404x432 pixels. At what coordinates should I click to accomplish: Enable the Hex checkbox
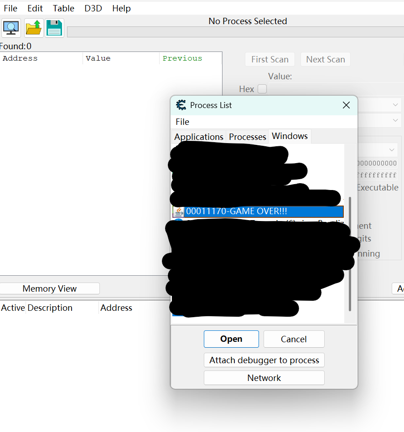262,89
